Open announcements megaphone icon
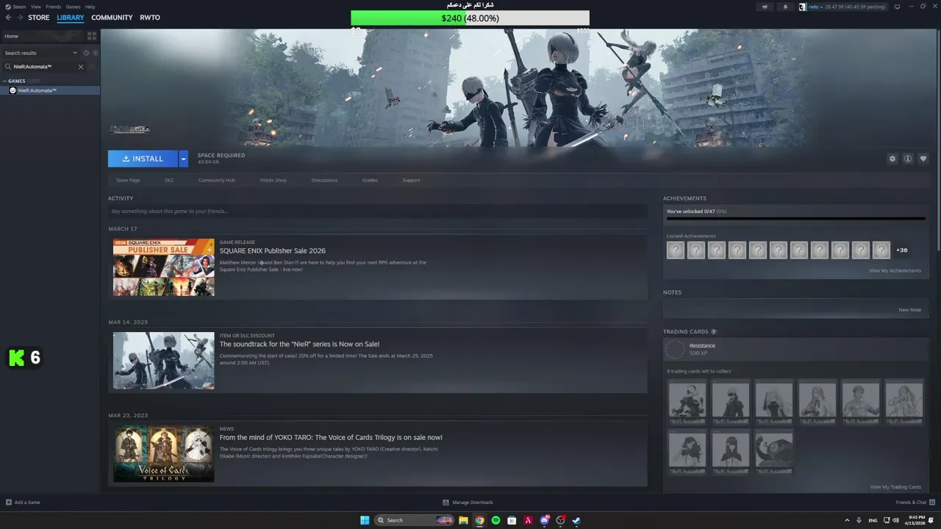This screenshot has height=529, width=941. (x=765, y=7)
